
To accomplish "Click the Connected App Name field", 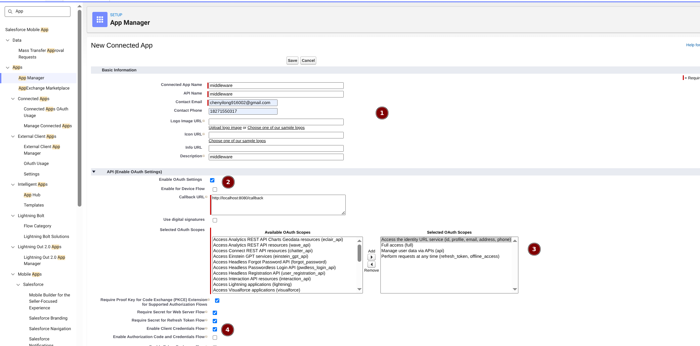I will (x=276, y=86).
